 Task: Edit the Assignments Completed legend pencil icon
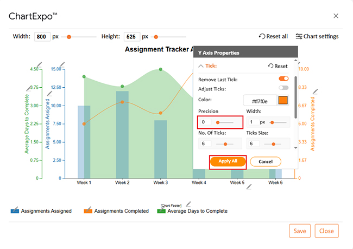tap(88, 210)
